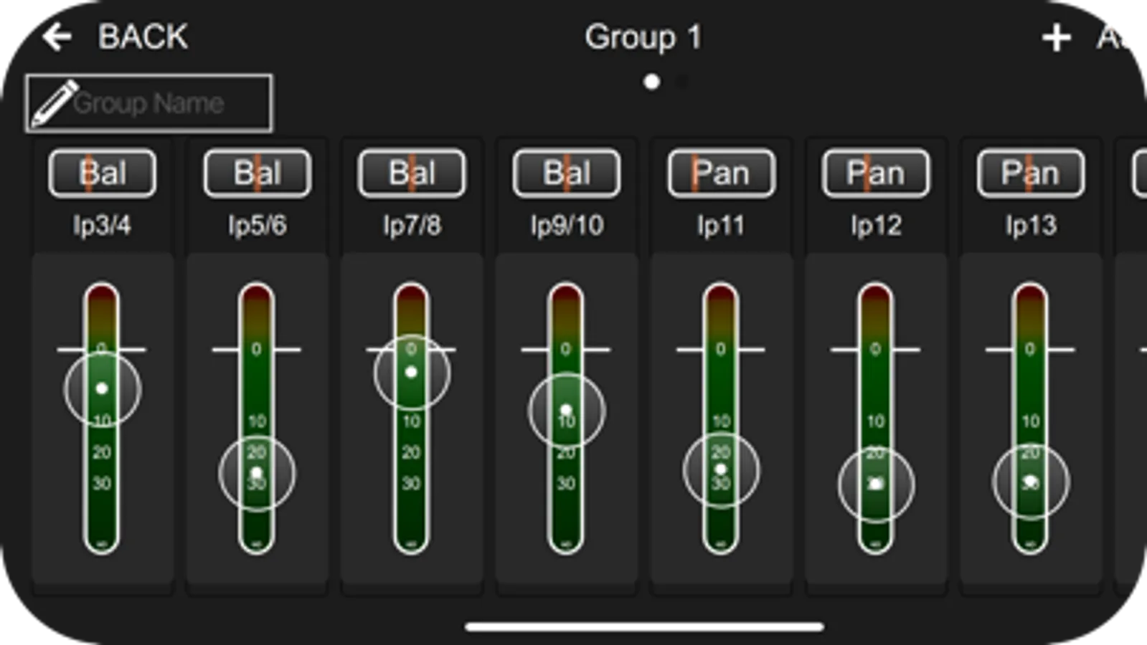Image resolution: width=1147 pixels, height=645 pixels.
Task: Open Pan control for Ip13
Action: click(1031, 173)
